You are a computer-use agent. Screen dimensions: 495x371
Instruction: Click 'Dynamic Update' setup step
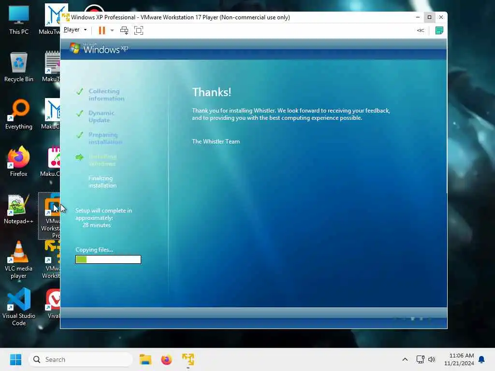pyautogui.click(x=102, y=116)
